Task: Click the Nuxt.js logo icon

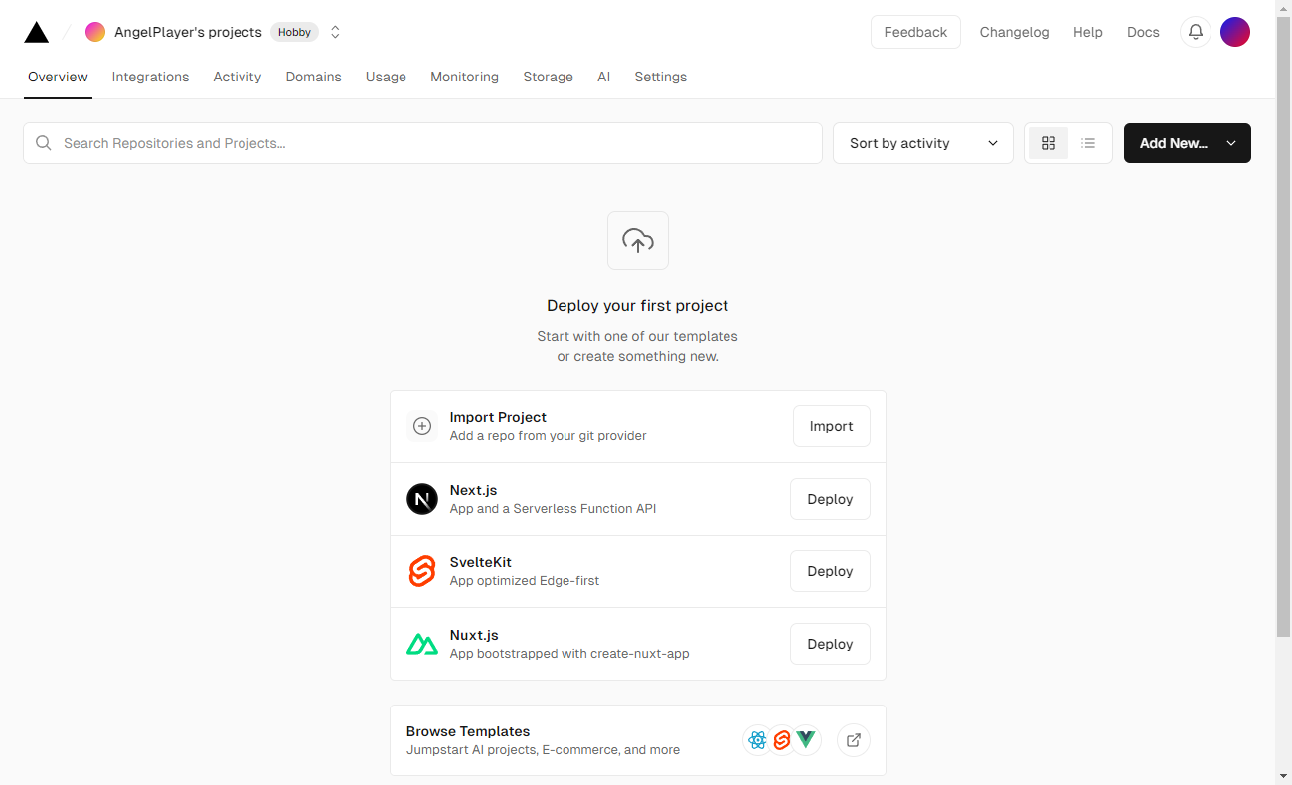Action: tap(422, 644)
